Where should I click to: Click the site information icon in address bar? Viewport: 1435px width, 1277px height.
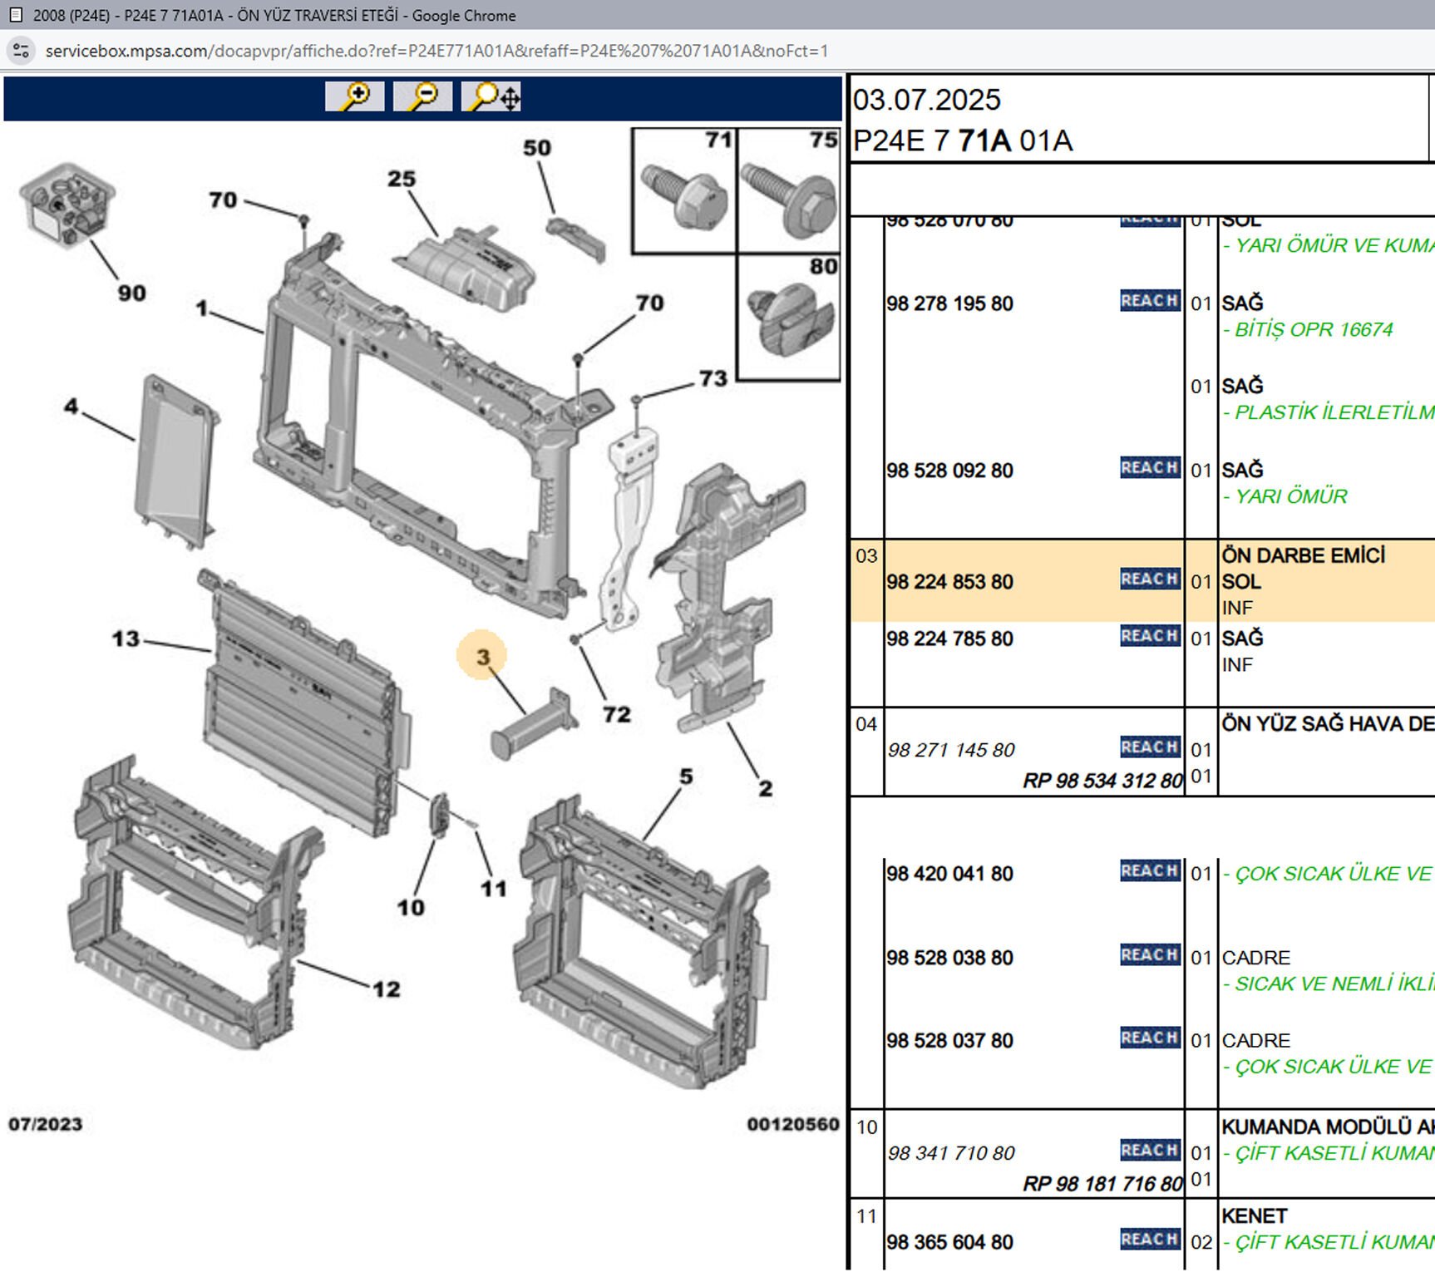pos(22,51)
